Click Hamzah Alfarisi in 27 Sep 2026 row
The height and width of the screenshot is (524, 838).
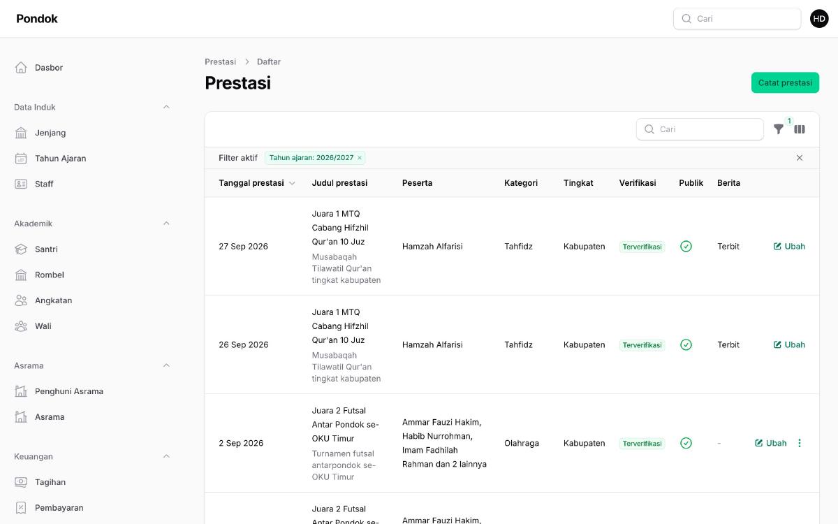[432, 246]
